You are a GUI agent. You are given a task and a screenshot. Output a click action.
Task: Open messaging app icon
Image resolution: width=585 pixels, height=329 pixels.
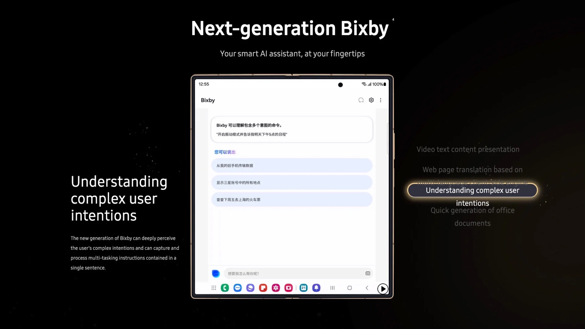pyautogui.click(x=237, y=288)
